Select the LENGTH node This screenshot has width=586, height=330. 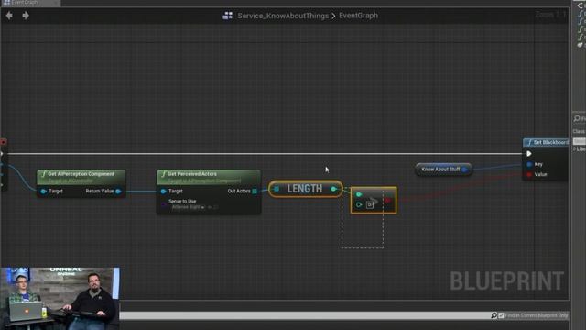305,189
